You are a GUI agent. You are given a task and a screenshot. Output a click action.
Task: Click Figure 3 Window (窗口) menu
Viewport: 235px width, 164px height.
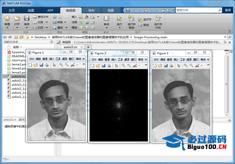click(196, 59)
